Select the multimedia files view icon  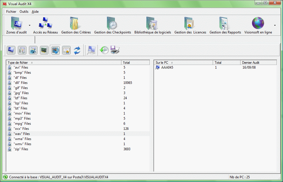pos(55,50)
